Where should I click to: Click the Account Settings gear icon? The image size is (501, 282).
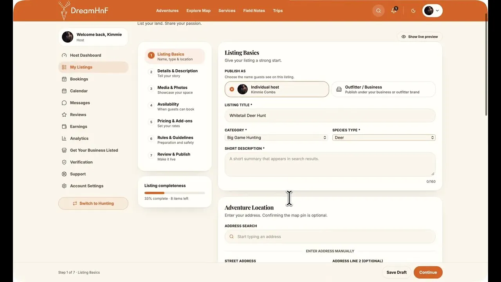(x=64, y=186)
